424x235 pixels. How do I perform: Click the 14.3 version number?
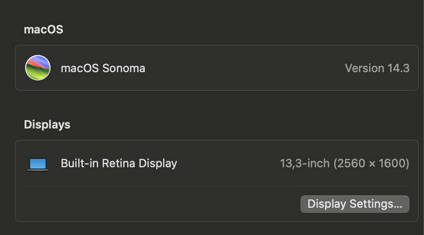pos(399,68)
